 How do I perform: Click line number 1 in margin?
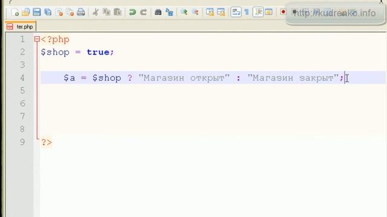click(22, 39)
